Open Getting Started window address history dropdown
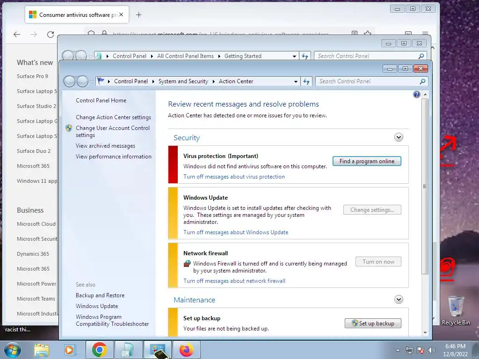This screenshot has height=359, width=479. coord(294,56)
